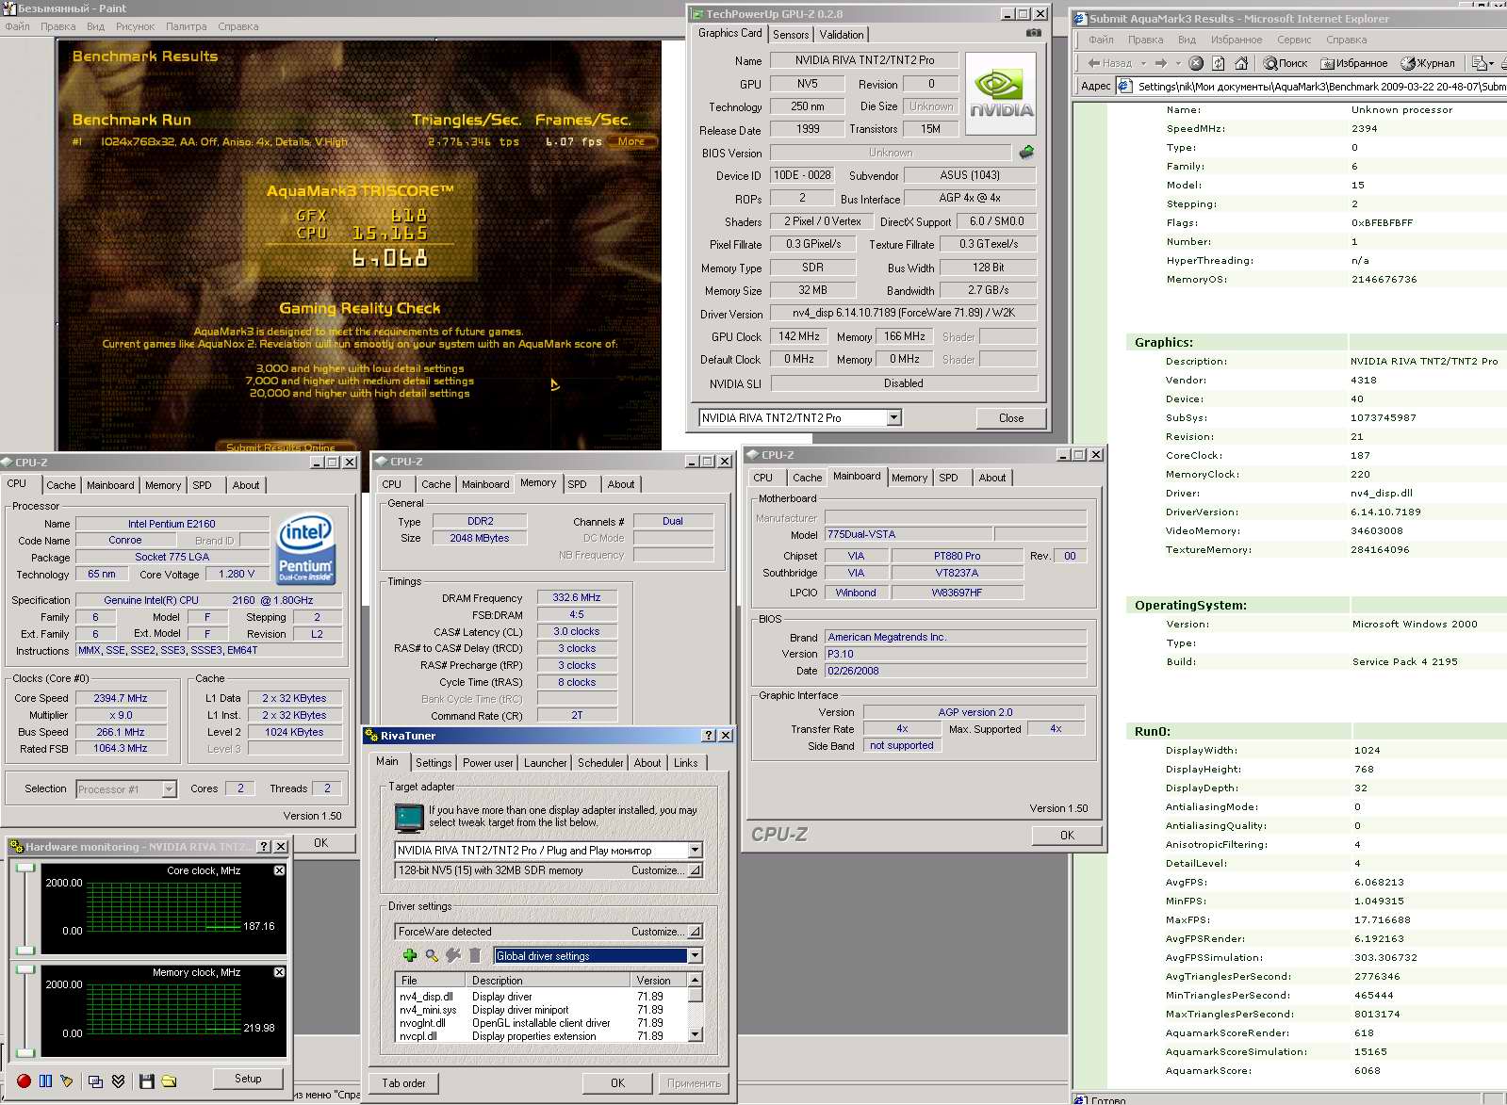Open the Internet Explorer mail dropdown arrow
Screen dimensions: 1507x1105
(1491, 63)
